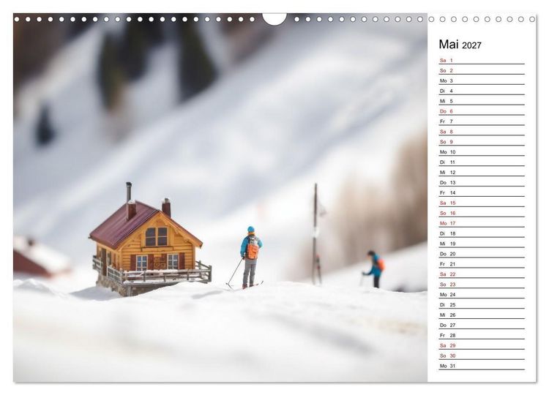549x395 pixels.
Task: Click the year '2027' in the heading
Action: coord(471,45)
